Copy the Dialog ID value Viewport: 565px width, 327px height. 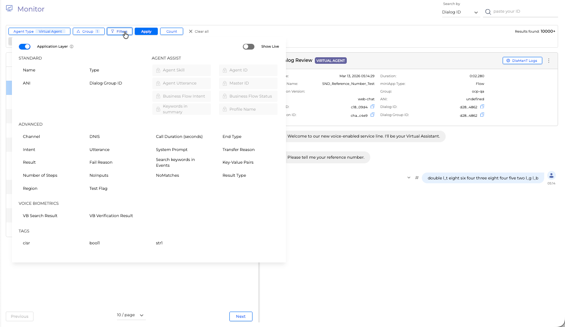click(482, 107)
